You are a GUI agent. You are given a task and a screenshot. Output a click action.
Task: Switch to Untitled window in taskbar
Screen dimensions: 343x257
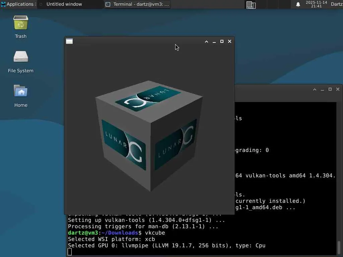(x=70, y=4)
